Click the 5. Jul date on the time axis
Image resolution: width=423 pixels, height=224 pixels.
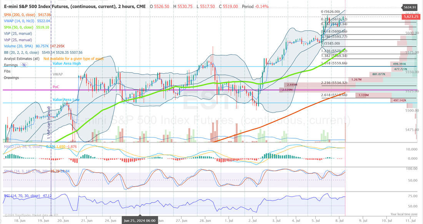click(x=316, y=221)
